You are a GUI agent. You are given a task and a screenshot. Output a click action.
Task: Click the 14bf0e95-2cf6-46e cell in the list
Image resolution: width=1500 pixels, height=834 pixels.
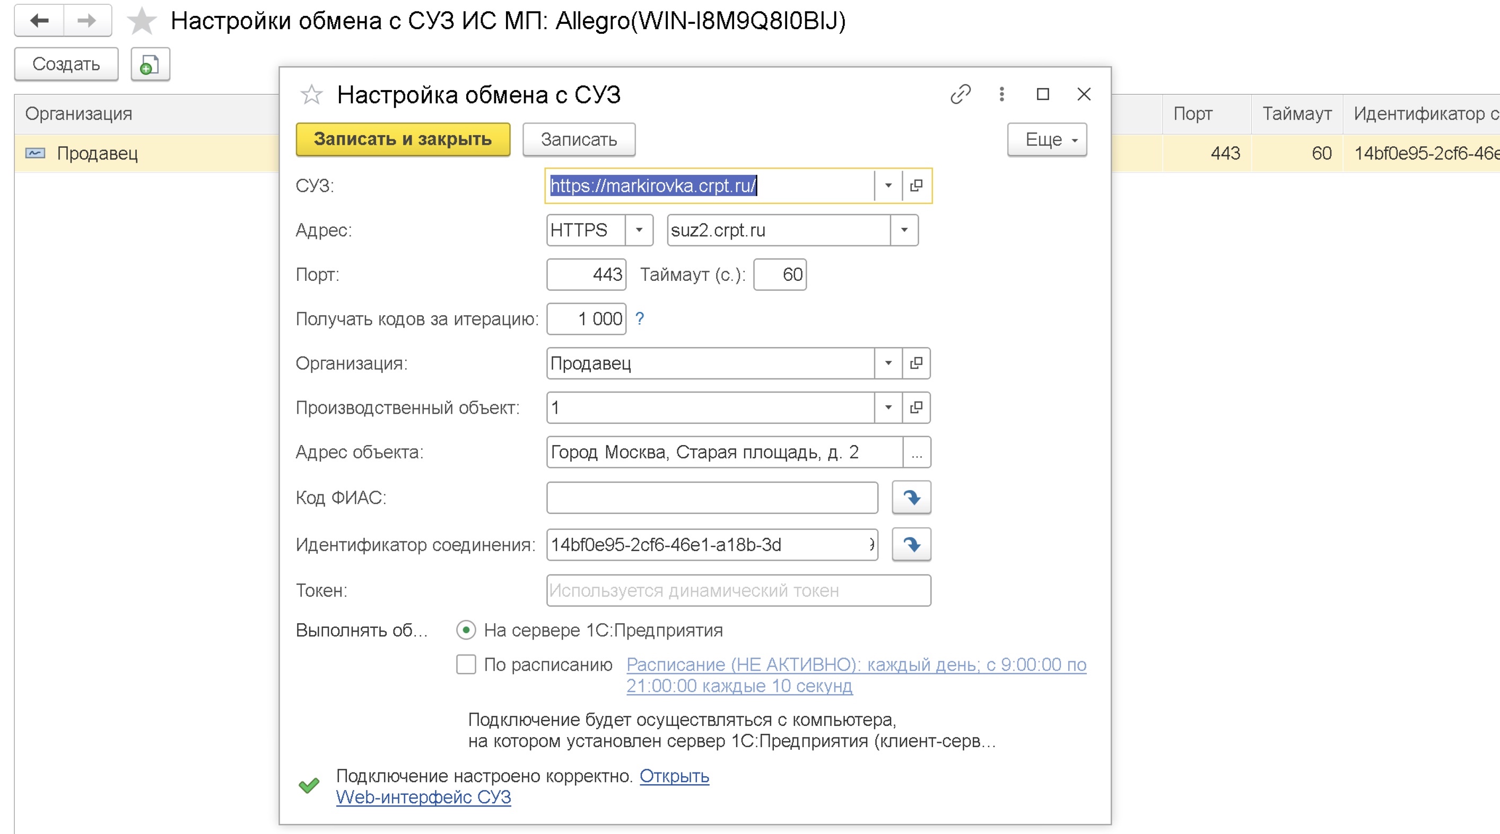point(1421,153)
